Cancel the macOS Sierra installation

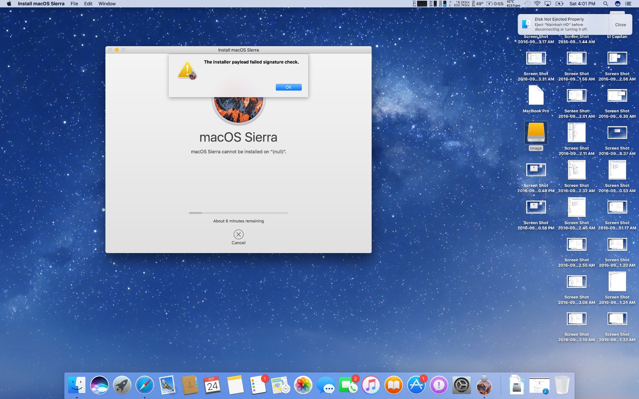click(239, 234)
